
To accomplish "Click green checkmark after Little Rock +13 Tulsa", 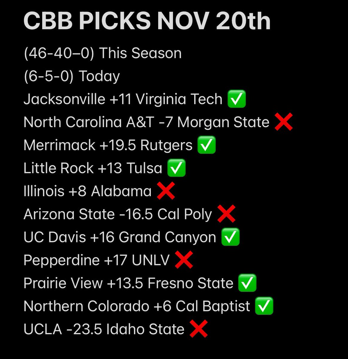I will point(176,168).
